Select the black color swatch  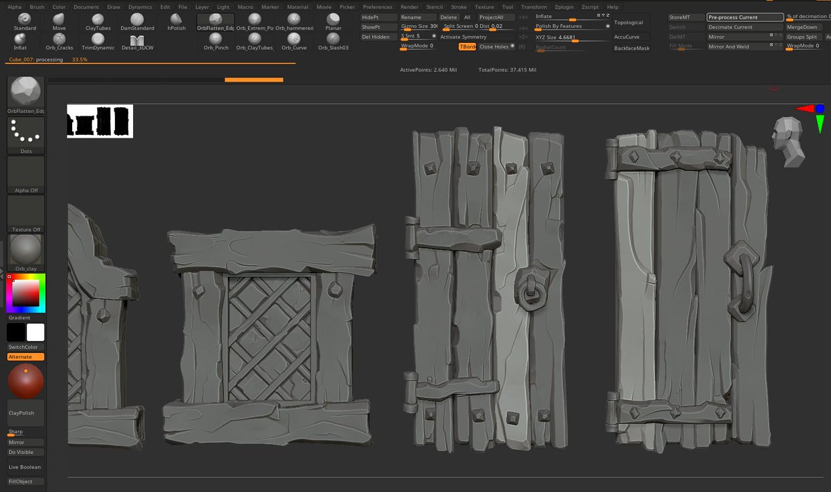[x=16, y=332]
